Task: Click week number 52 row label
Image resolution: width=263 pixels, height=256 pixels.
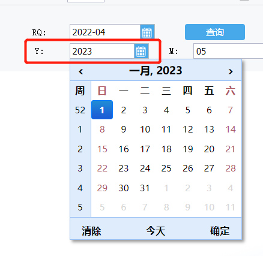Action: coord(80,110)
